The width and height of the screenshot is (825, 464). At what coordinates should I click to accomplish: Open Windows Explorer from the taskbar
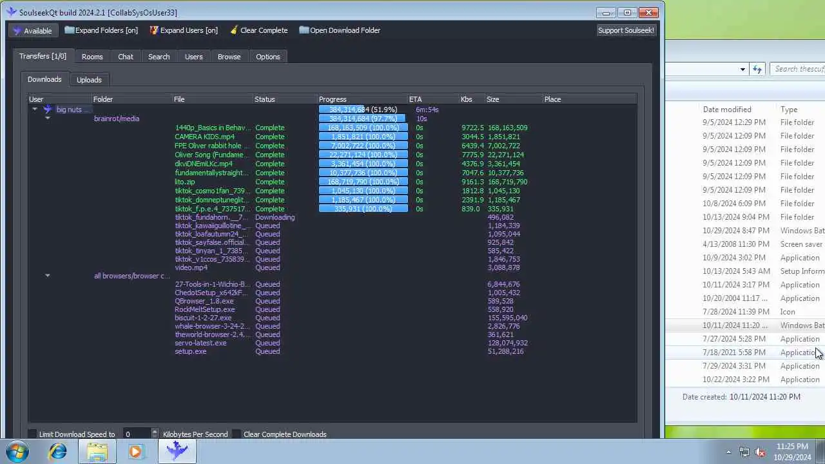click(97, 451)
